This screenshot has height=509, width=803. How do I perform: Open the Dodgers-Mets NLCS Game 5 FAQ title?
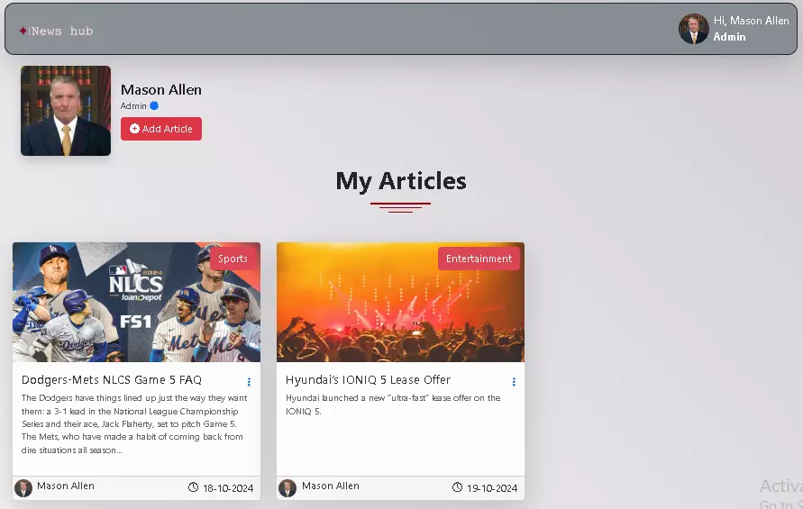click(112, 379)
